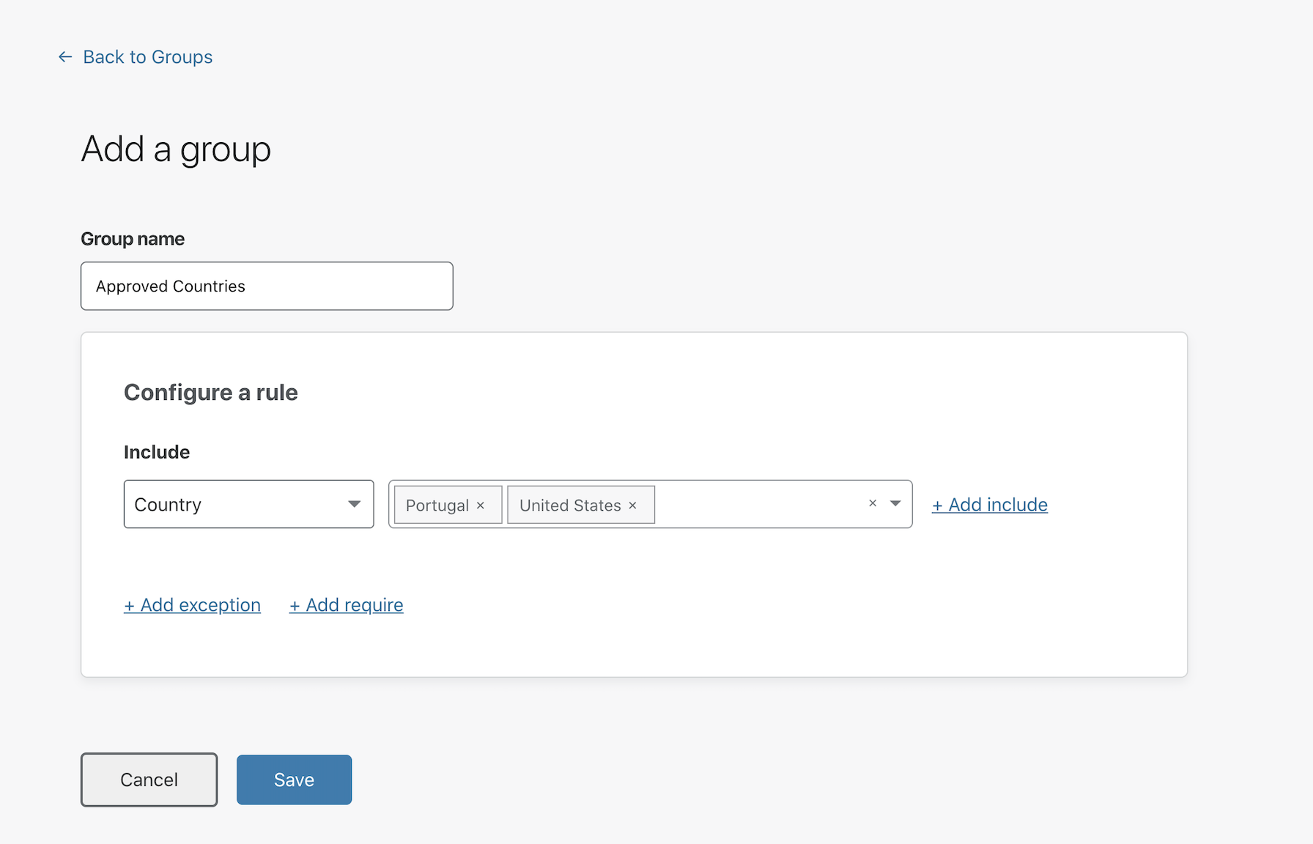Remove the Portugal tag with its ×
Viewport: 1313px width, 844px height.
pos(481,506)
